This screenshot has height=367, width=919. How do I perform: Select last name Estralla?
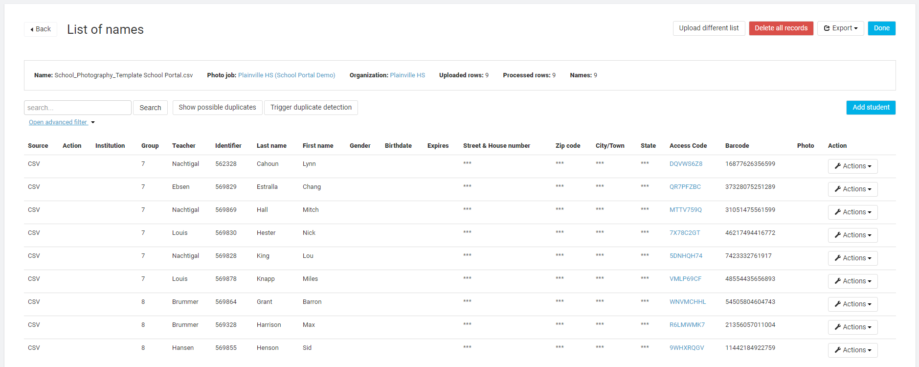click(267, 187)
